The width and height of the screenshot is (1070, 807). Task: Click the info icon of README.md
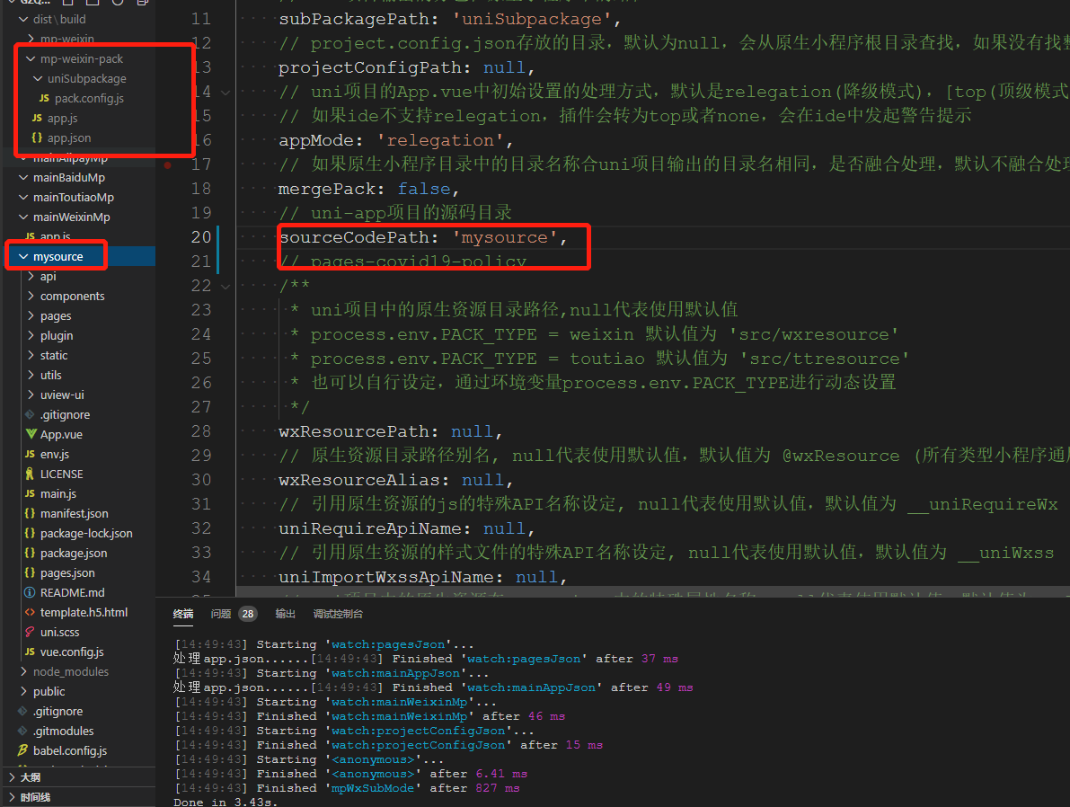pos(30,592)
